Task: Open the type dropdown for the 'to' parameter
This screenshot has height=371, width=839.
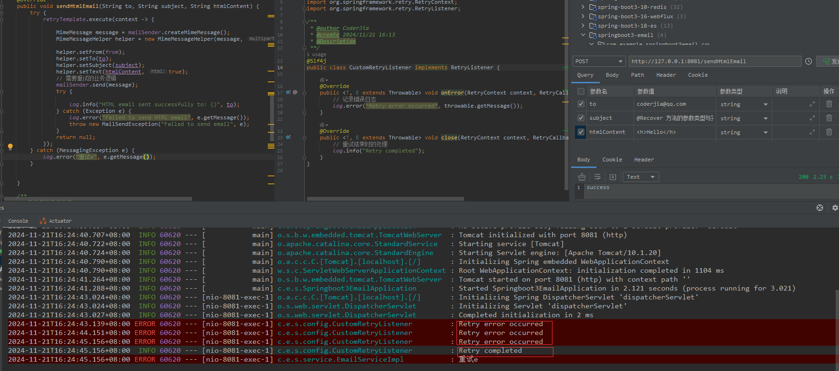Action: pyautogui.click(x=765, y=104)
